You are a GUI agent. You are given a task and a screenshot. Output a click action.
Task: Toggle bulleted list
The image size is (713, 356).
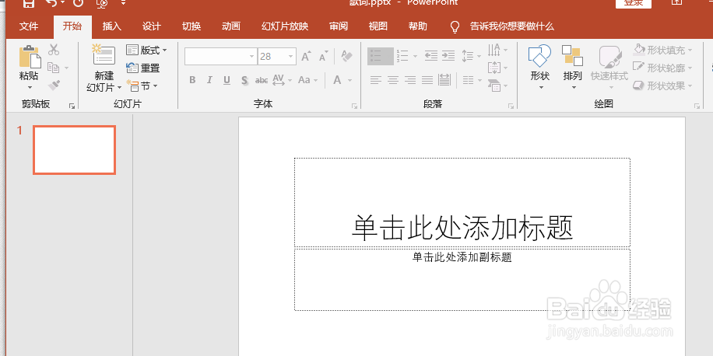380,56
